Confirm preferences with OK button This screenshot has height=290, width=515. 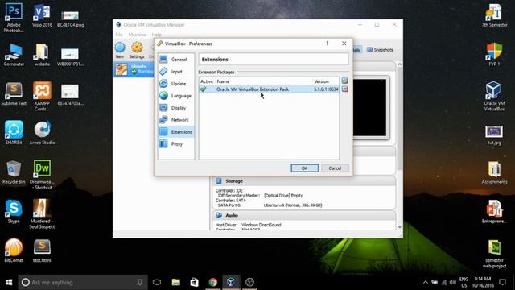pos(304,168)
